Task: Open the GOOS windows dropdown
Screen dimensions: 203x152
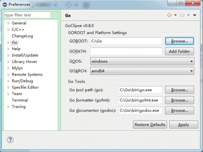Action: click(x=142, y=61)
